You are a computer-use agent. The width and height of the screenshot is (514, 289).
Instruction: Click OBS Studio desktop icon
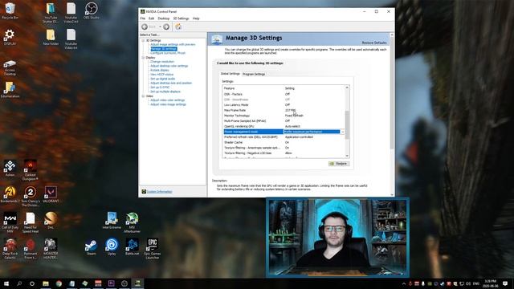click(91, 10)
